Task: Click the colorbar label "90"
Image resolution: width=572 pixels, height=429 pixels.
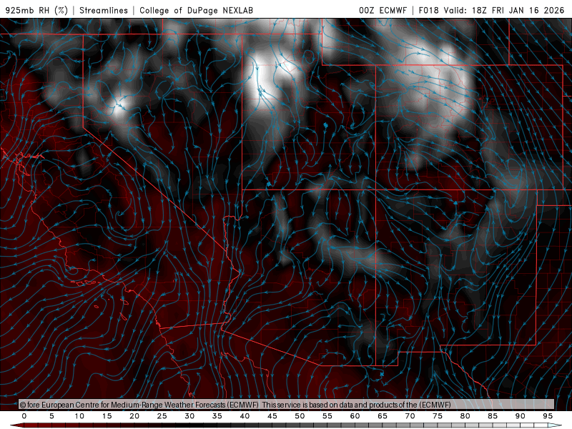Action: coord(520,416)
